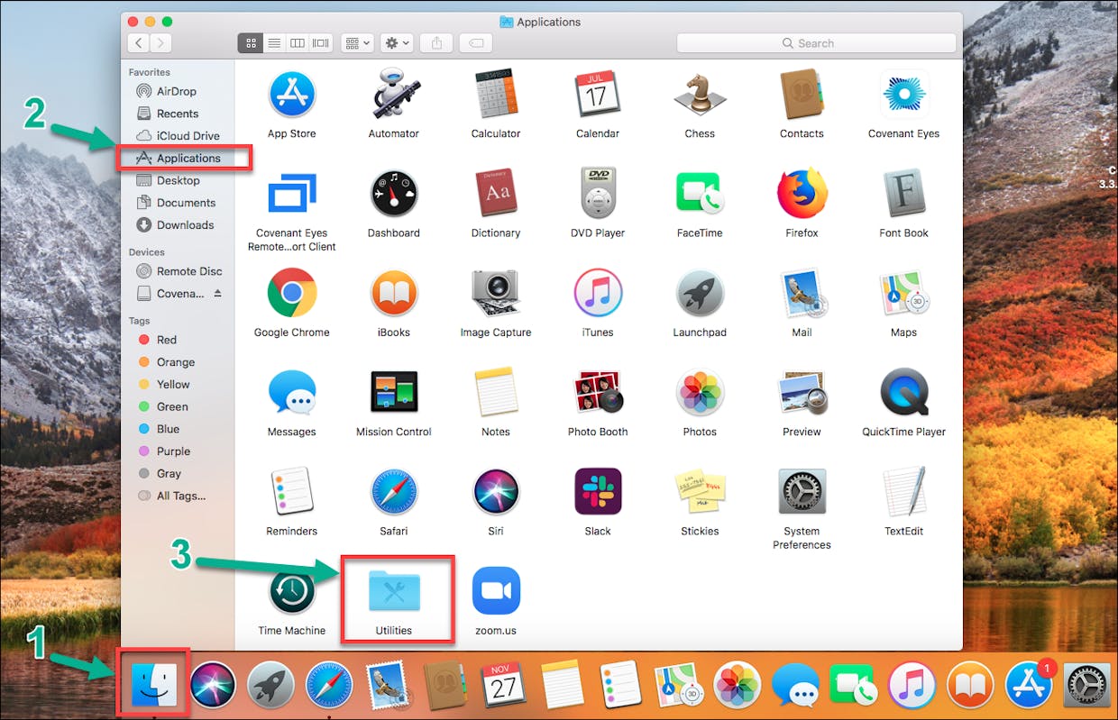The height and width of the screenshot is (720, 1118).
Task: Switch to Cover Flow view
Action: 321,42
